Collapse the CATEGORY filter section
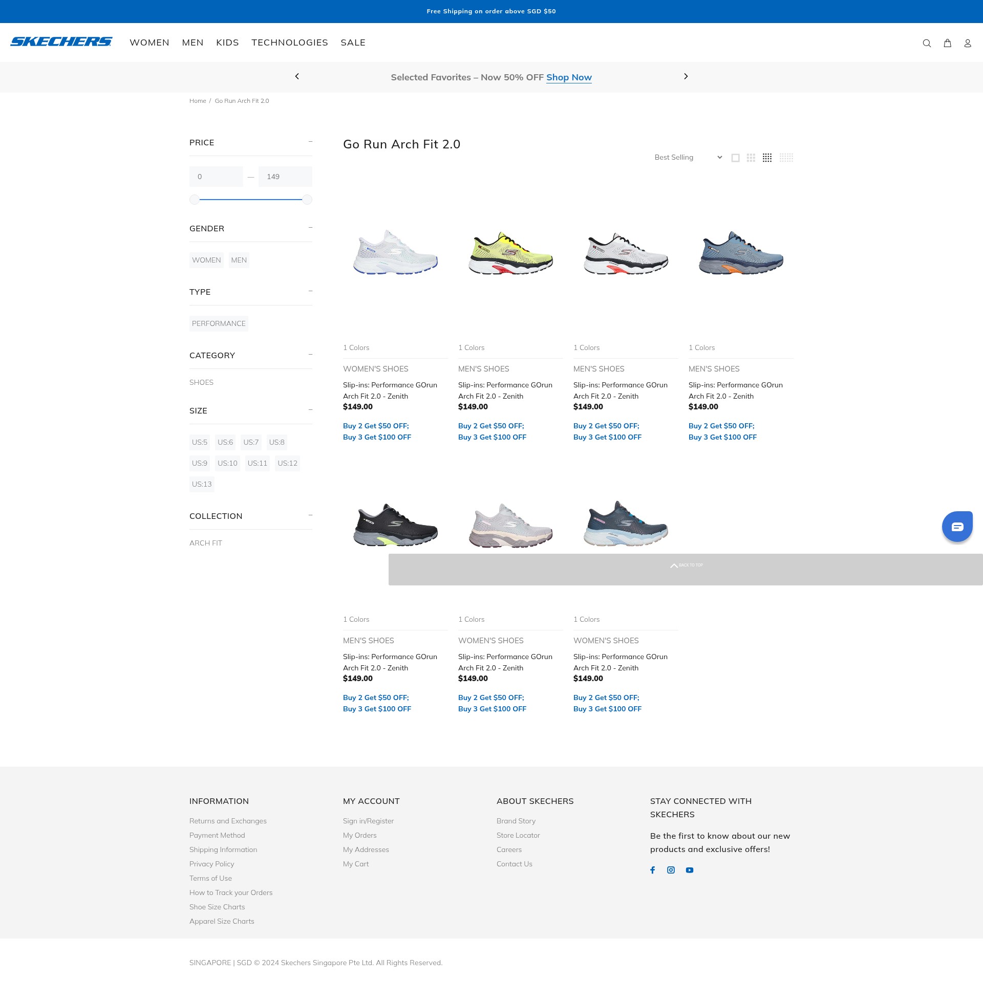The width and height of the screenshot is (983, 981). tap(310, 355)
